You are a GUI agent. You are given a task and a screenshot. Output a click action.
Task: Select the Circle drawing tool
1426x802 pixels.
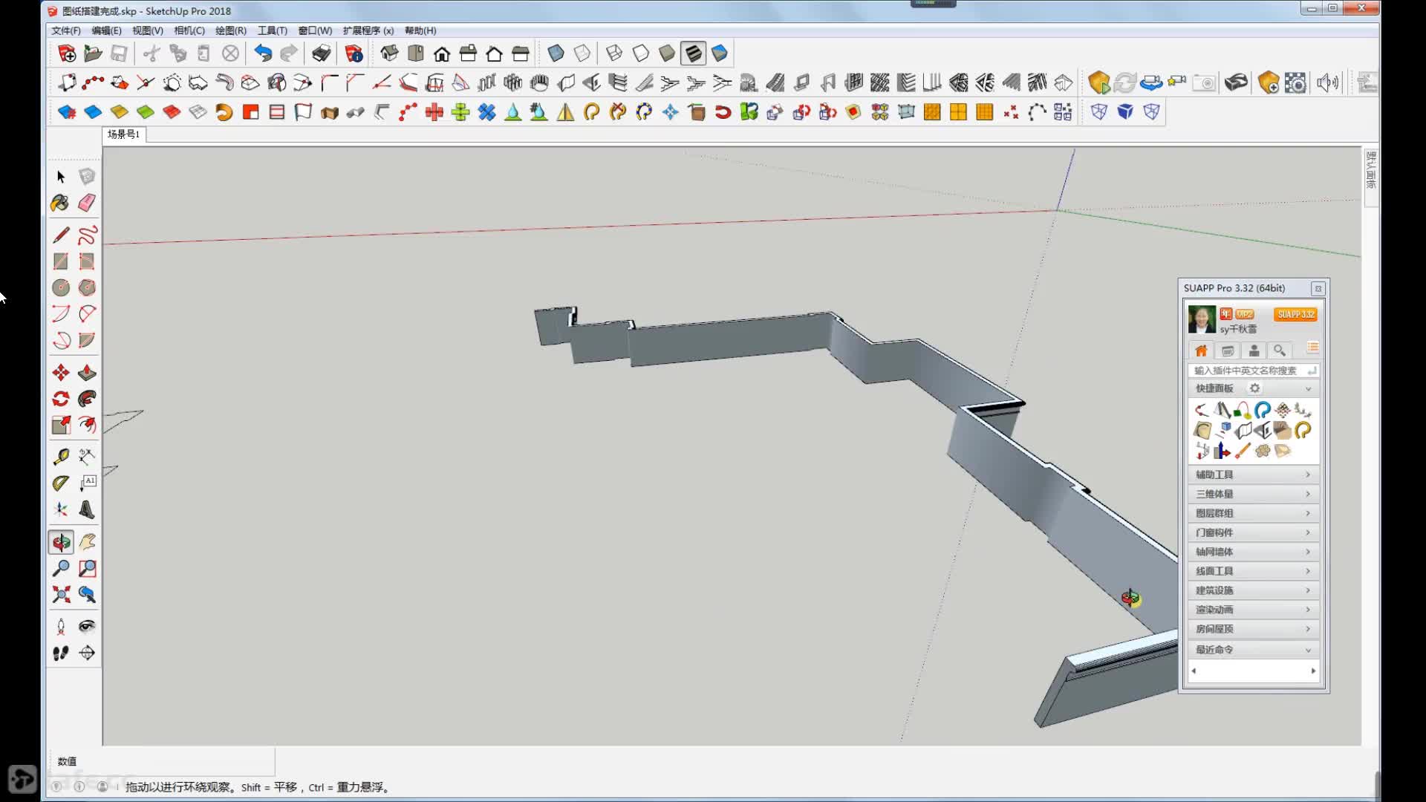pos(61,287)
